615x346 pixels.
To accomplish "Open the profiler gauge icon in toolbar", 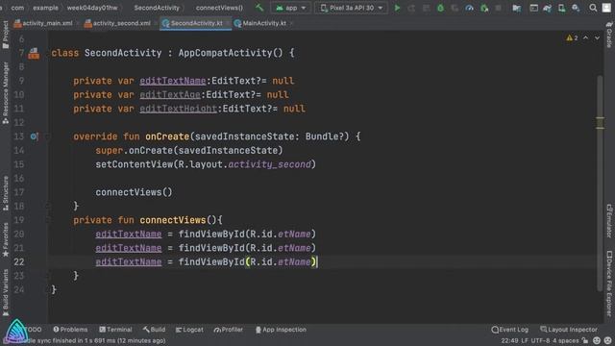I will pos(469,8).
